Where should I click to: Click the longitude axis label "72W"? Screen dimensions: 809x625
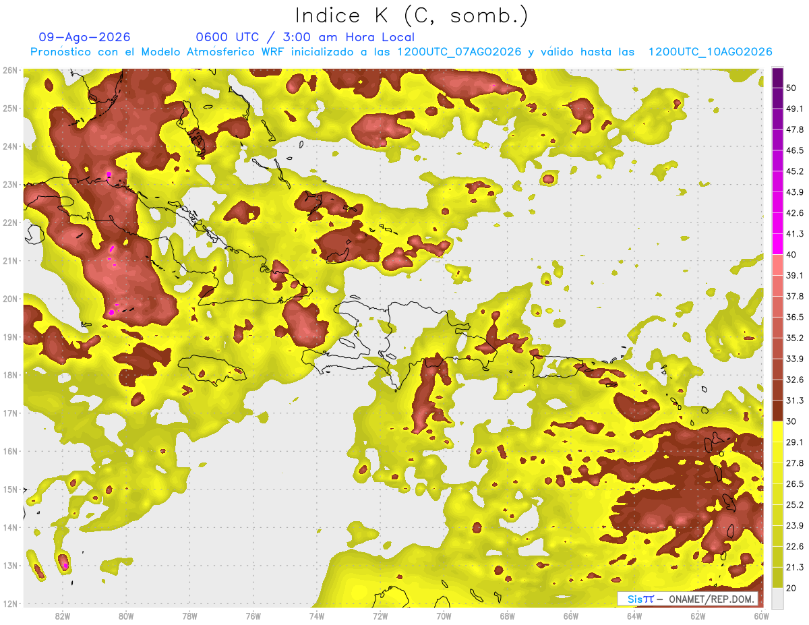(x=380, y=616)
